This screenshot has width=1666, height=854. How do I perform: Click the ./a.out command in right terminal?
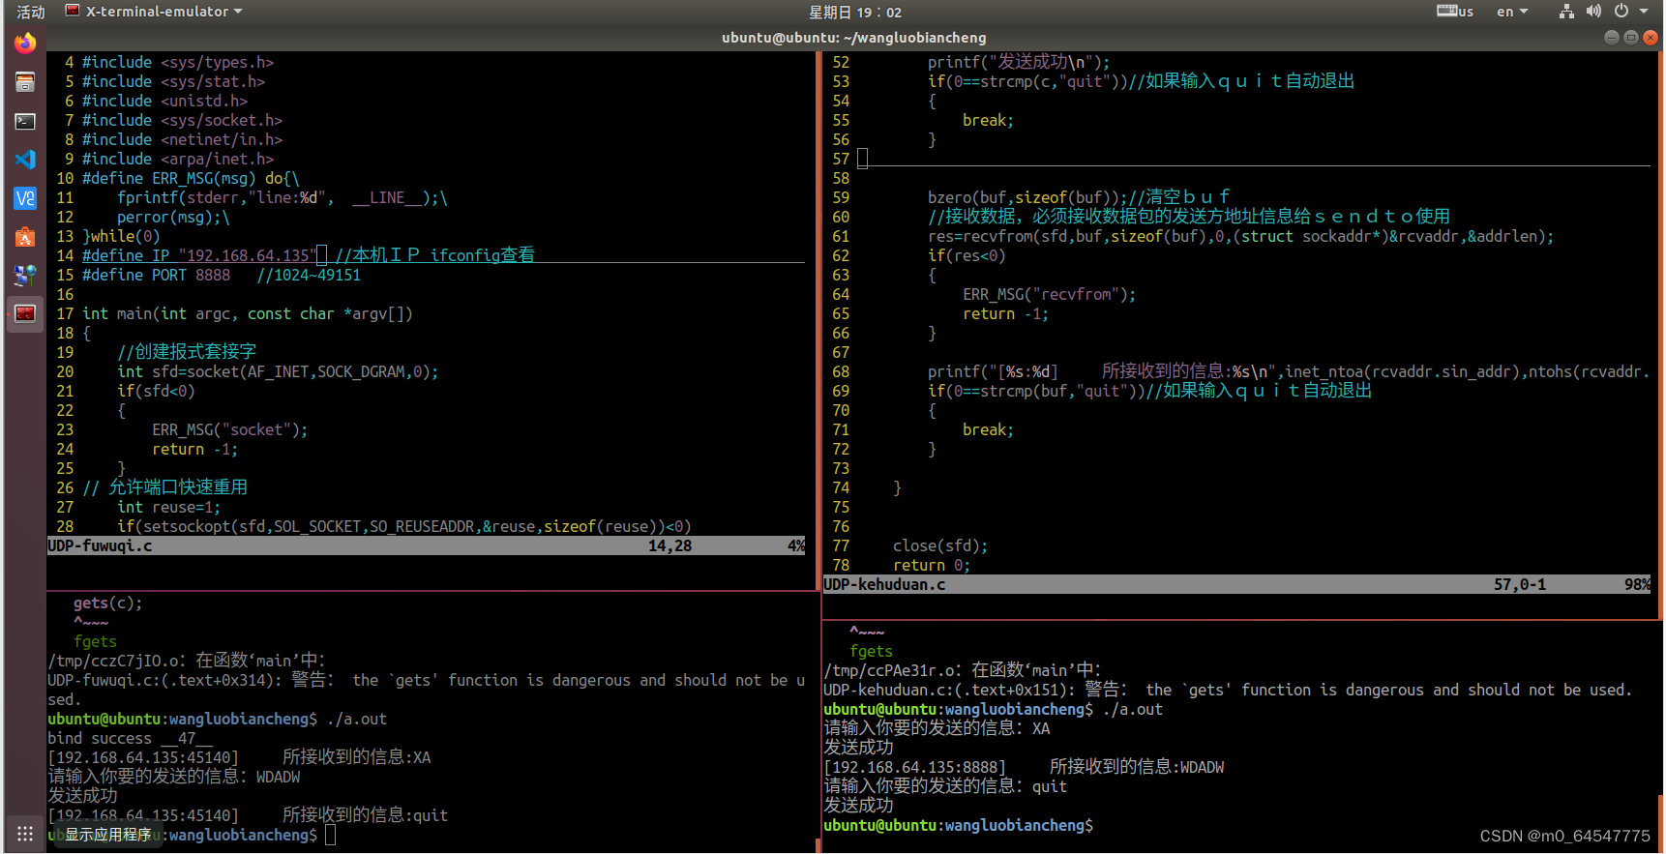[x=1133, y=709]
